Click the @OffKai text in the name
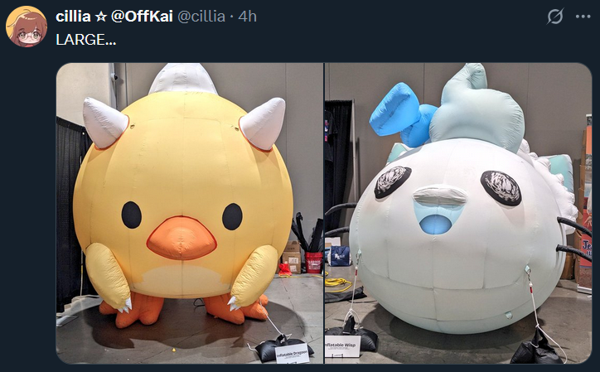 coord(142,17)
